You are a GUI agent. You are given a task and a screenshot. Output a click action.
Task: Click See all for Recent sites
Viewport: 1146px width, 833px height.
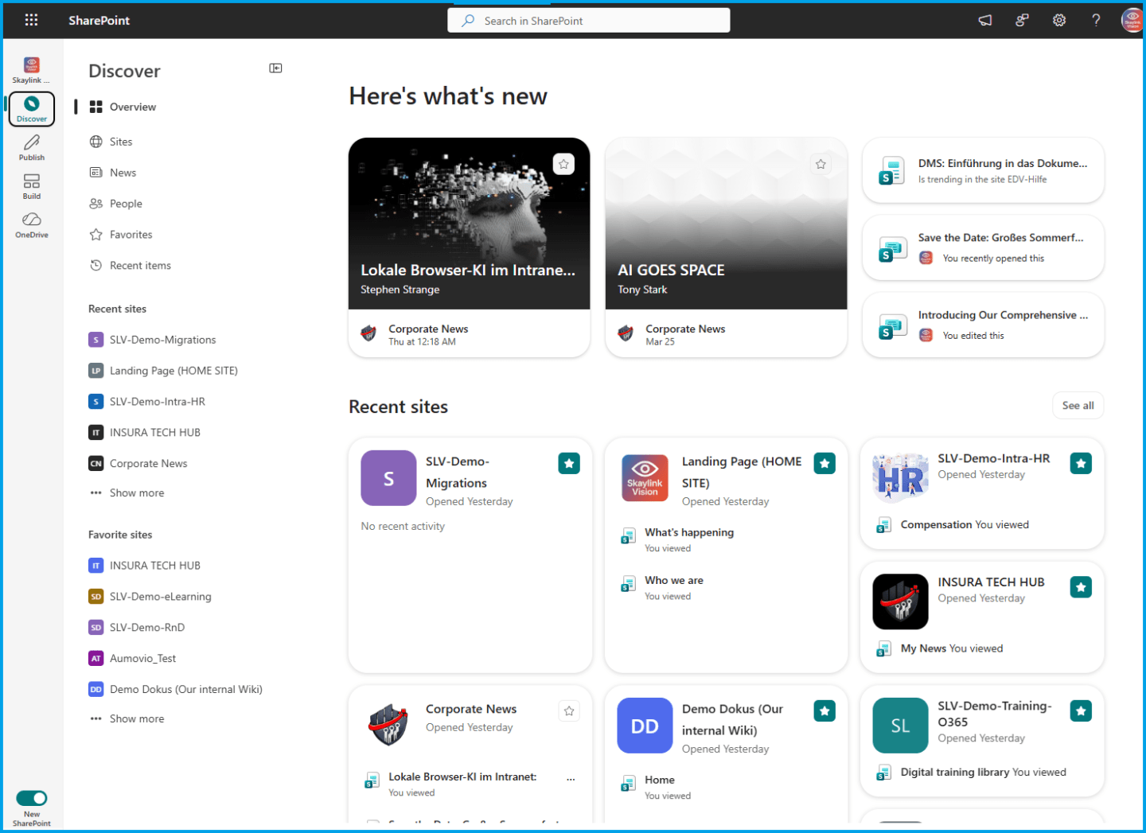(x=1078, y=406)
